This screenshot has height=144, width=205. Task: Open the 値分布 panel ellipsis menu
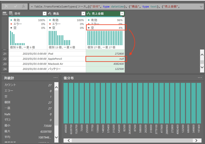[x=200, y=78]
